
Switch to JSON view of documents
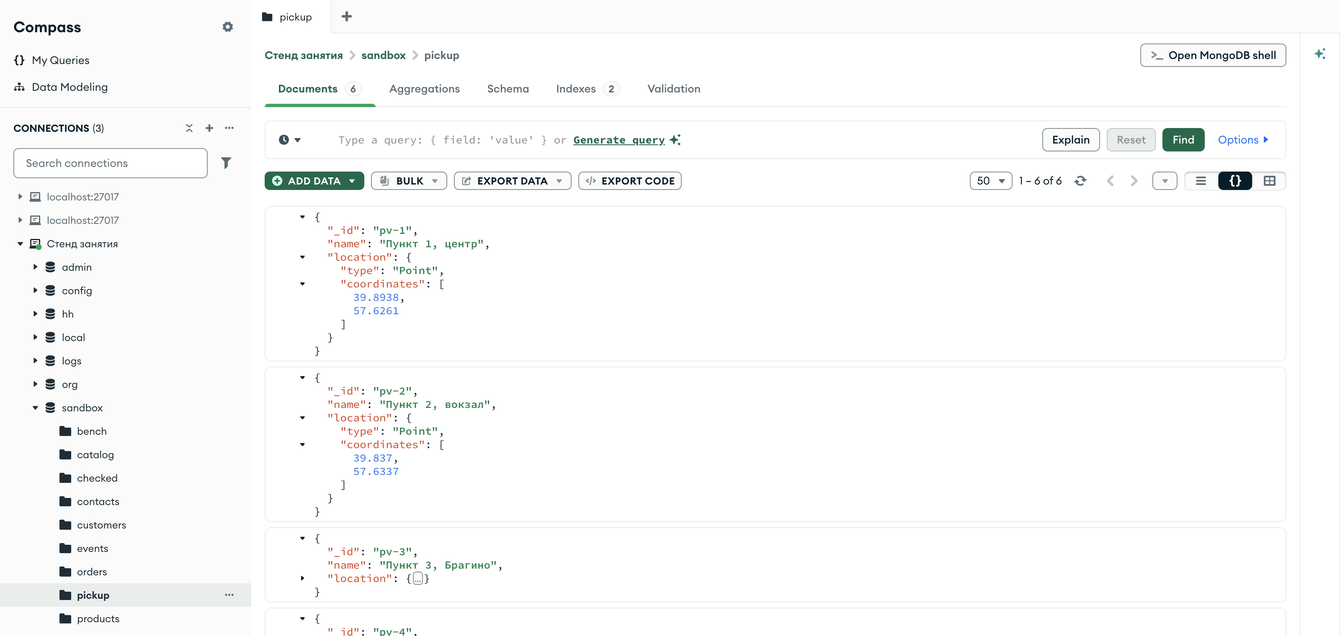click(1235, 181)
